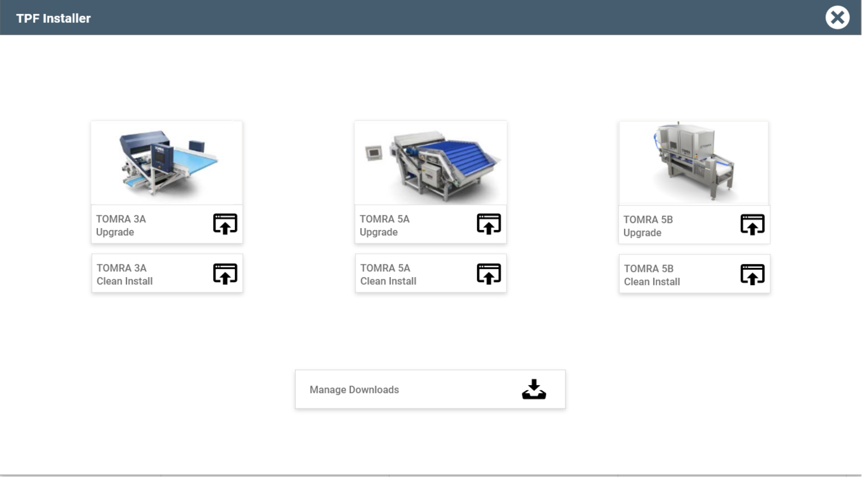Start the TOMRA 3A Upgrade

point(167,224)
